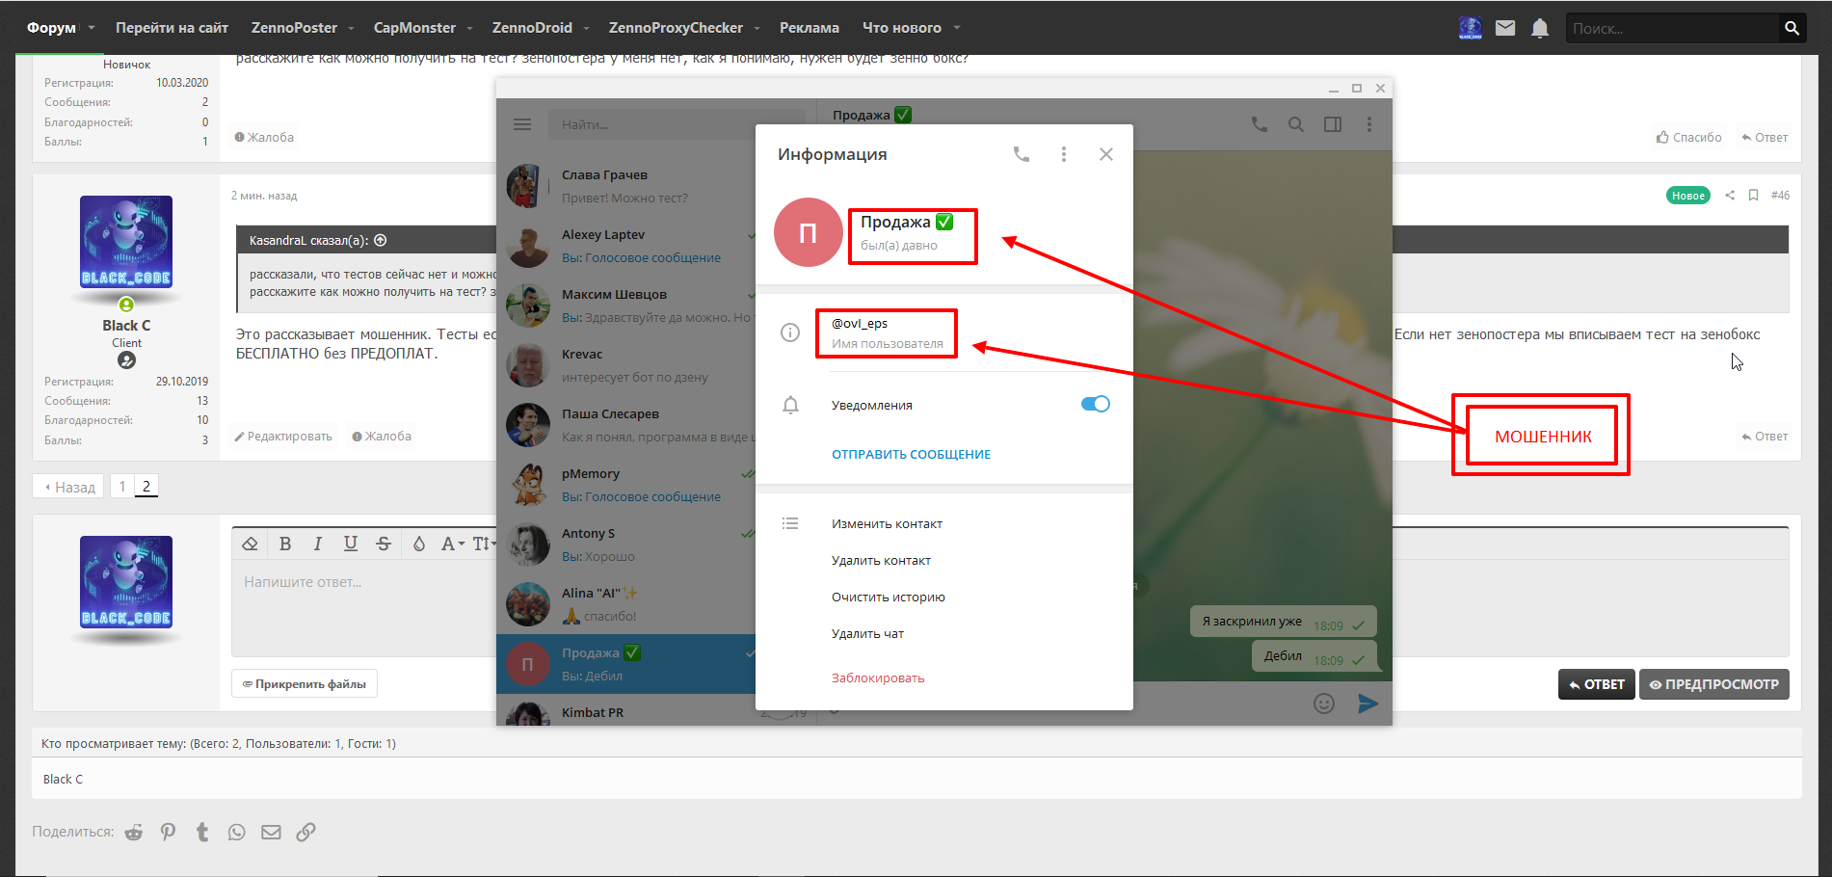Viewport: 1832px width, 877px height.
Task: Click in the forum search field
Action: pyautogui.click(x=1672, y=28)
